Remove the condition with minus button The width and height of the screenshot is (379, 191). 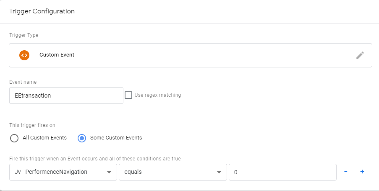click(x=346, y=172)
